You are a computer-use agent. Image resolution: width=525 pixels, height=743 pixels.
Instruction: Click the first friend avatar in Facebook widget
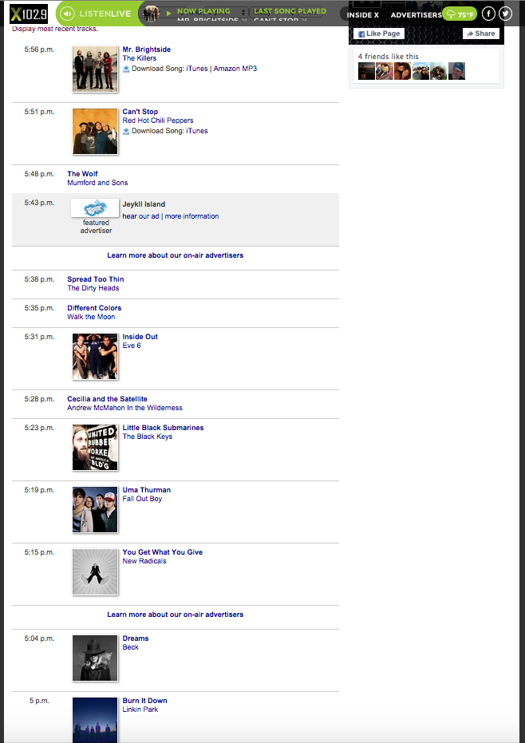point(366,71)
